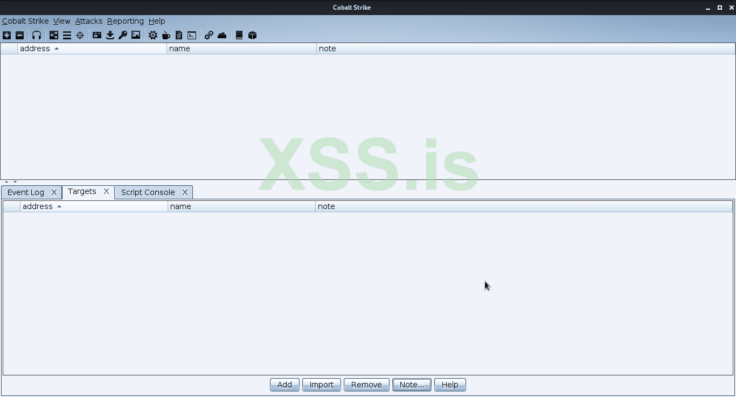The image size is (736, 397).
Task: Open the Attacks menu
Action: click(x=89, y=21)
